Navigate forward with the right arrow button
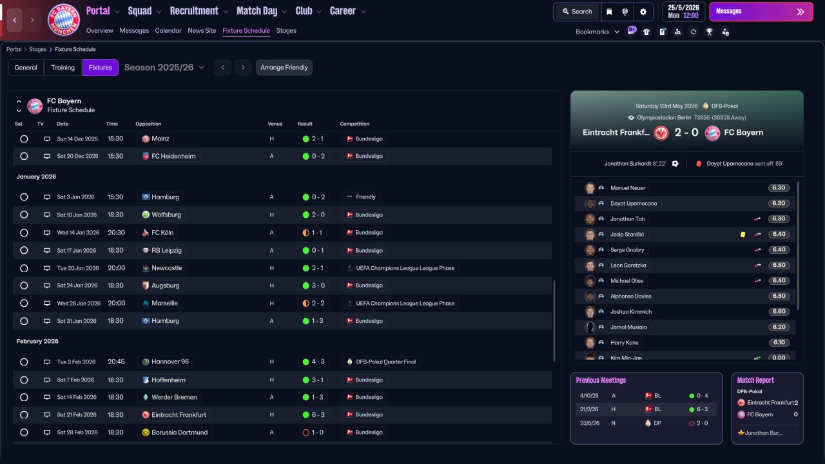 point(33,20)
